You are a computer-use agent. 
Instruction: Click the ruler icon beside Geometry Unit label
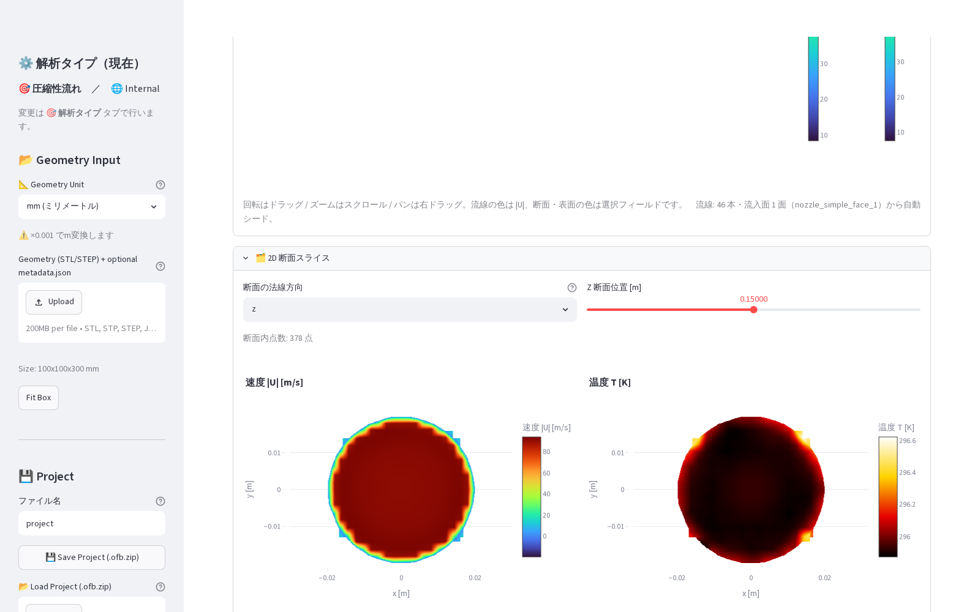[23, 185]
